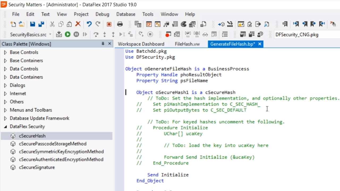340x191 pixels.
Task: Open the SecurityBasics.src project dropdown
Action: tap(50, 34)
